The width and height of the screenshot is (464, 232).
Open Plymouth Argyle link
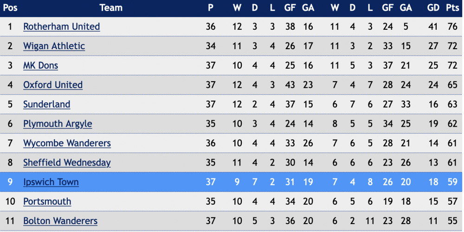pos(58,124)
